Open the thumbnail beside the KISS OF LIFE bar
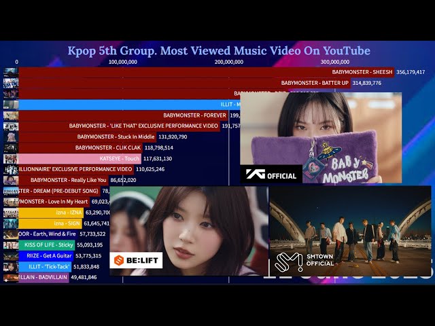 11,245
